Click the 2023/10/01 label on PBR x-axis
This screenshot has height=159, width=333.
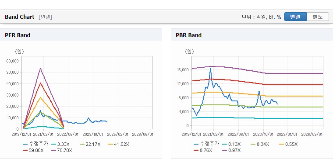[263, 134]
